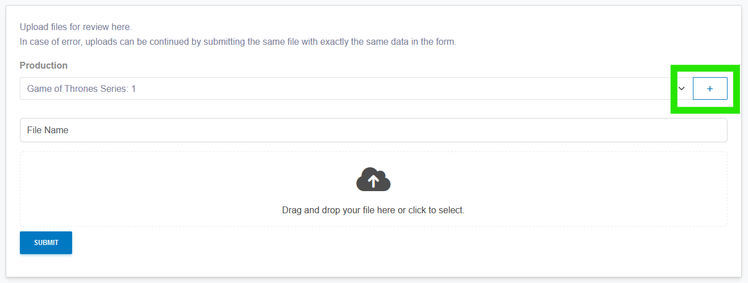Click the Production field label

(x=44, y=65)
